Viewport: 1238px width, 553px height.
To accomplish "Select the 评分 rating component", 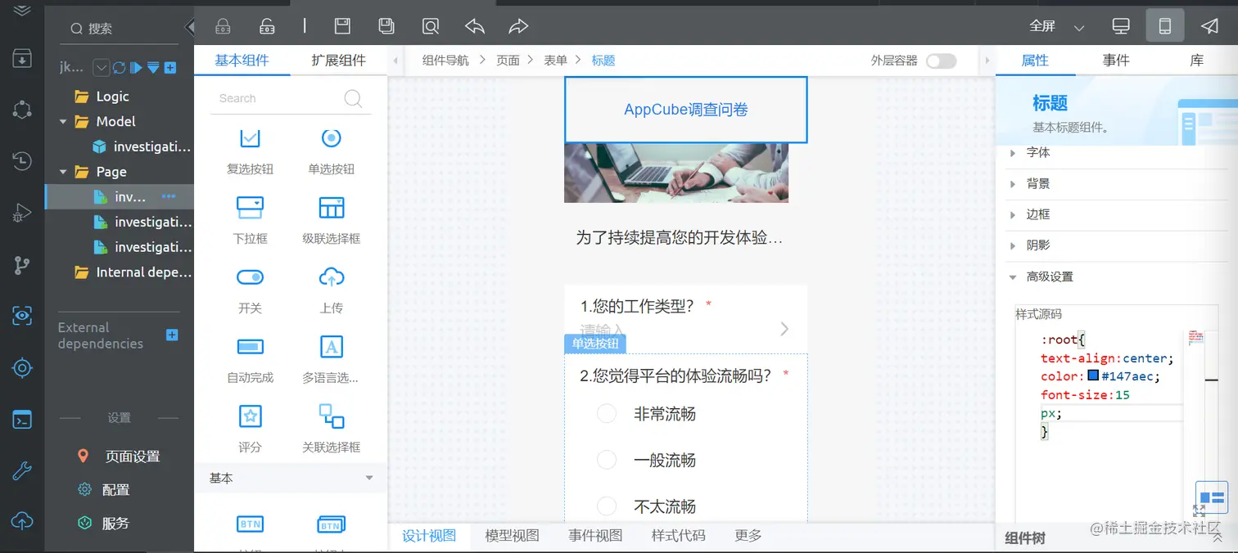I will tap(250, 429).
